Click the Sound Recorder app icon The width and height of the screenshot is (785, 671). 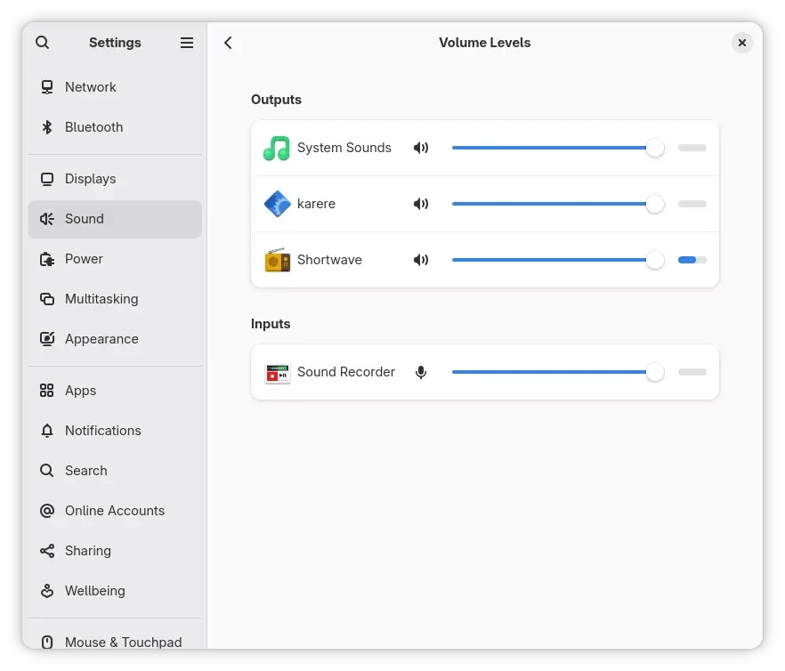click(278, 372)
